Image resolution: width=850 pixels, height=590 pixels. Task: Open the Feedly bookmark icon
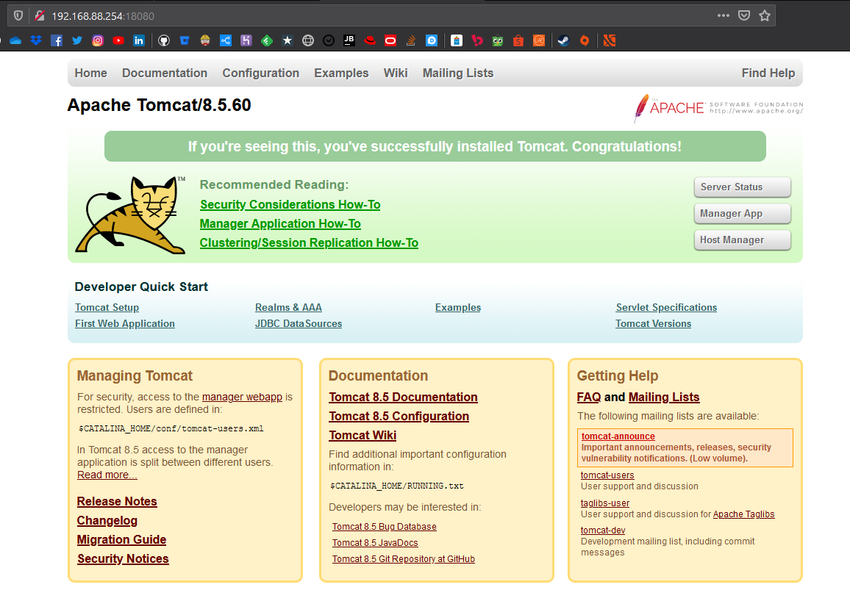pyautogui.click(x=267, y=40)
